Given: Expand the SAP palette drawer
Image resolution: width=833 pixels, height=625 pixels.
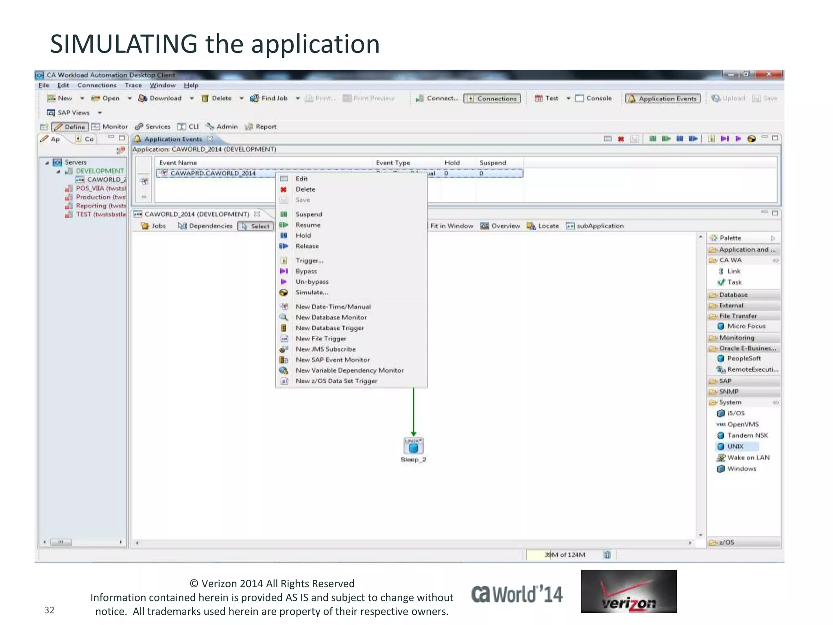Looking at the screenshot, I should click(744, 381).
